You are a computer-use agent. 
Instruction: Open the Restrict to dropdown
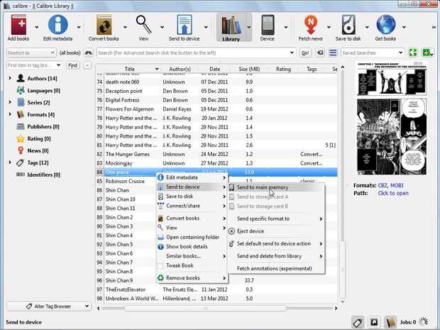31,53
